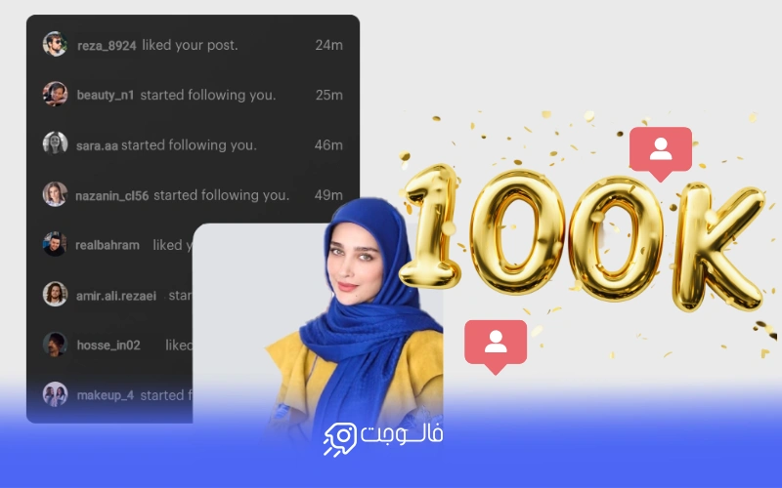Open the nazanin_cl56 username link
The height and width of the screenshot is (488, 782).
click(x=112, y=195)
